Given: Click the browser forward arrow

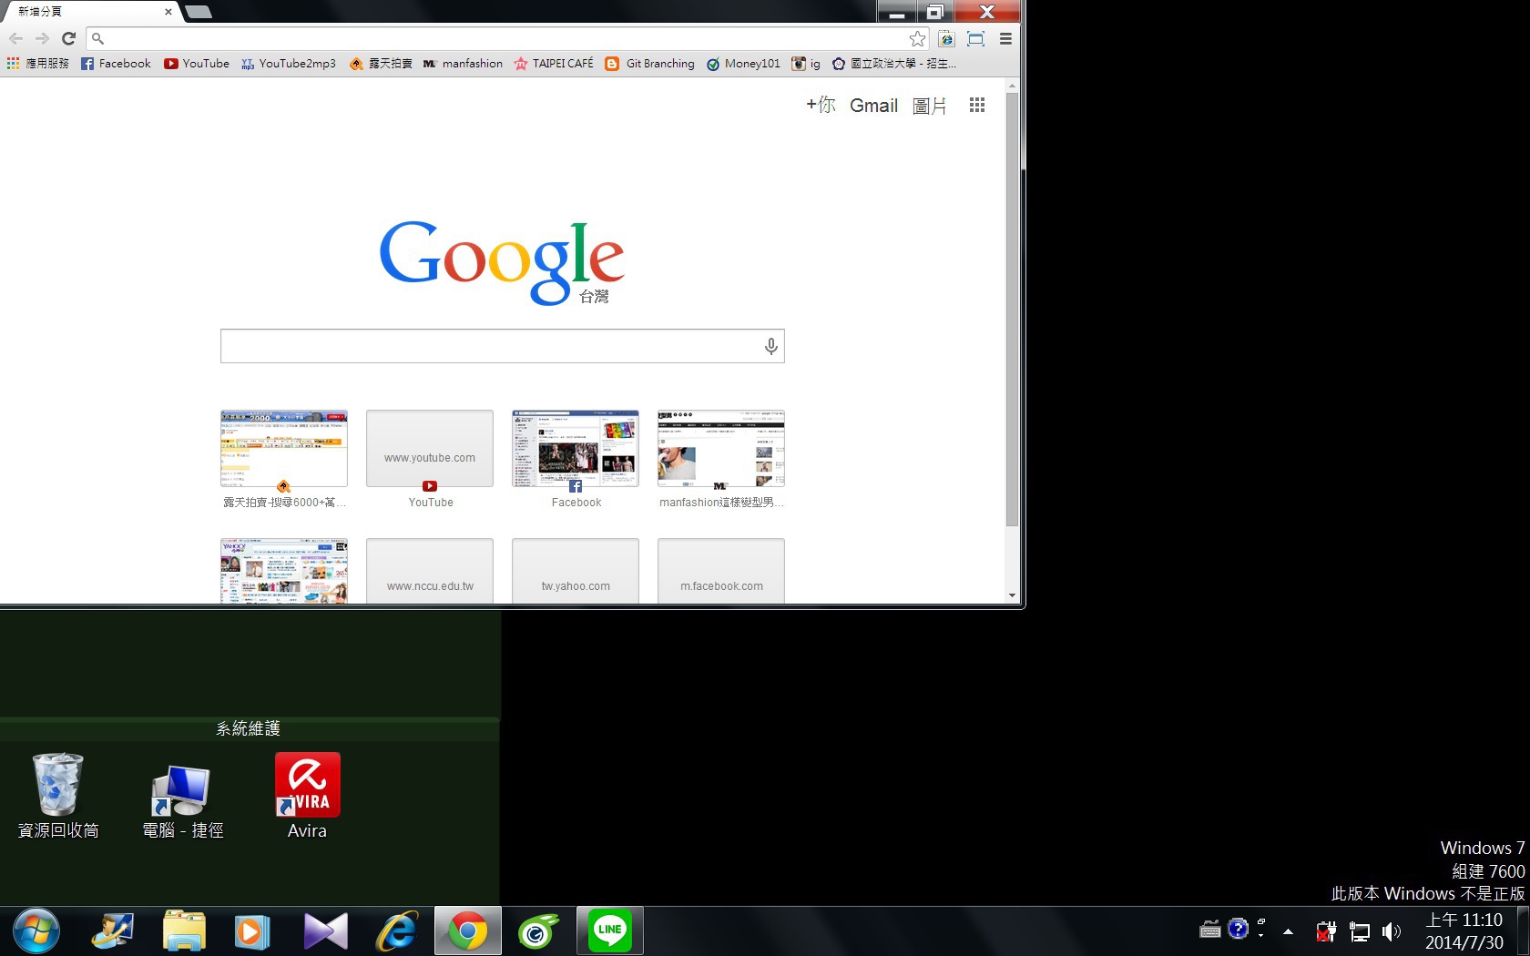Looking at the screenshot, I should (x=42, y=38).
